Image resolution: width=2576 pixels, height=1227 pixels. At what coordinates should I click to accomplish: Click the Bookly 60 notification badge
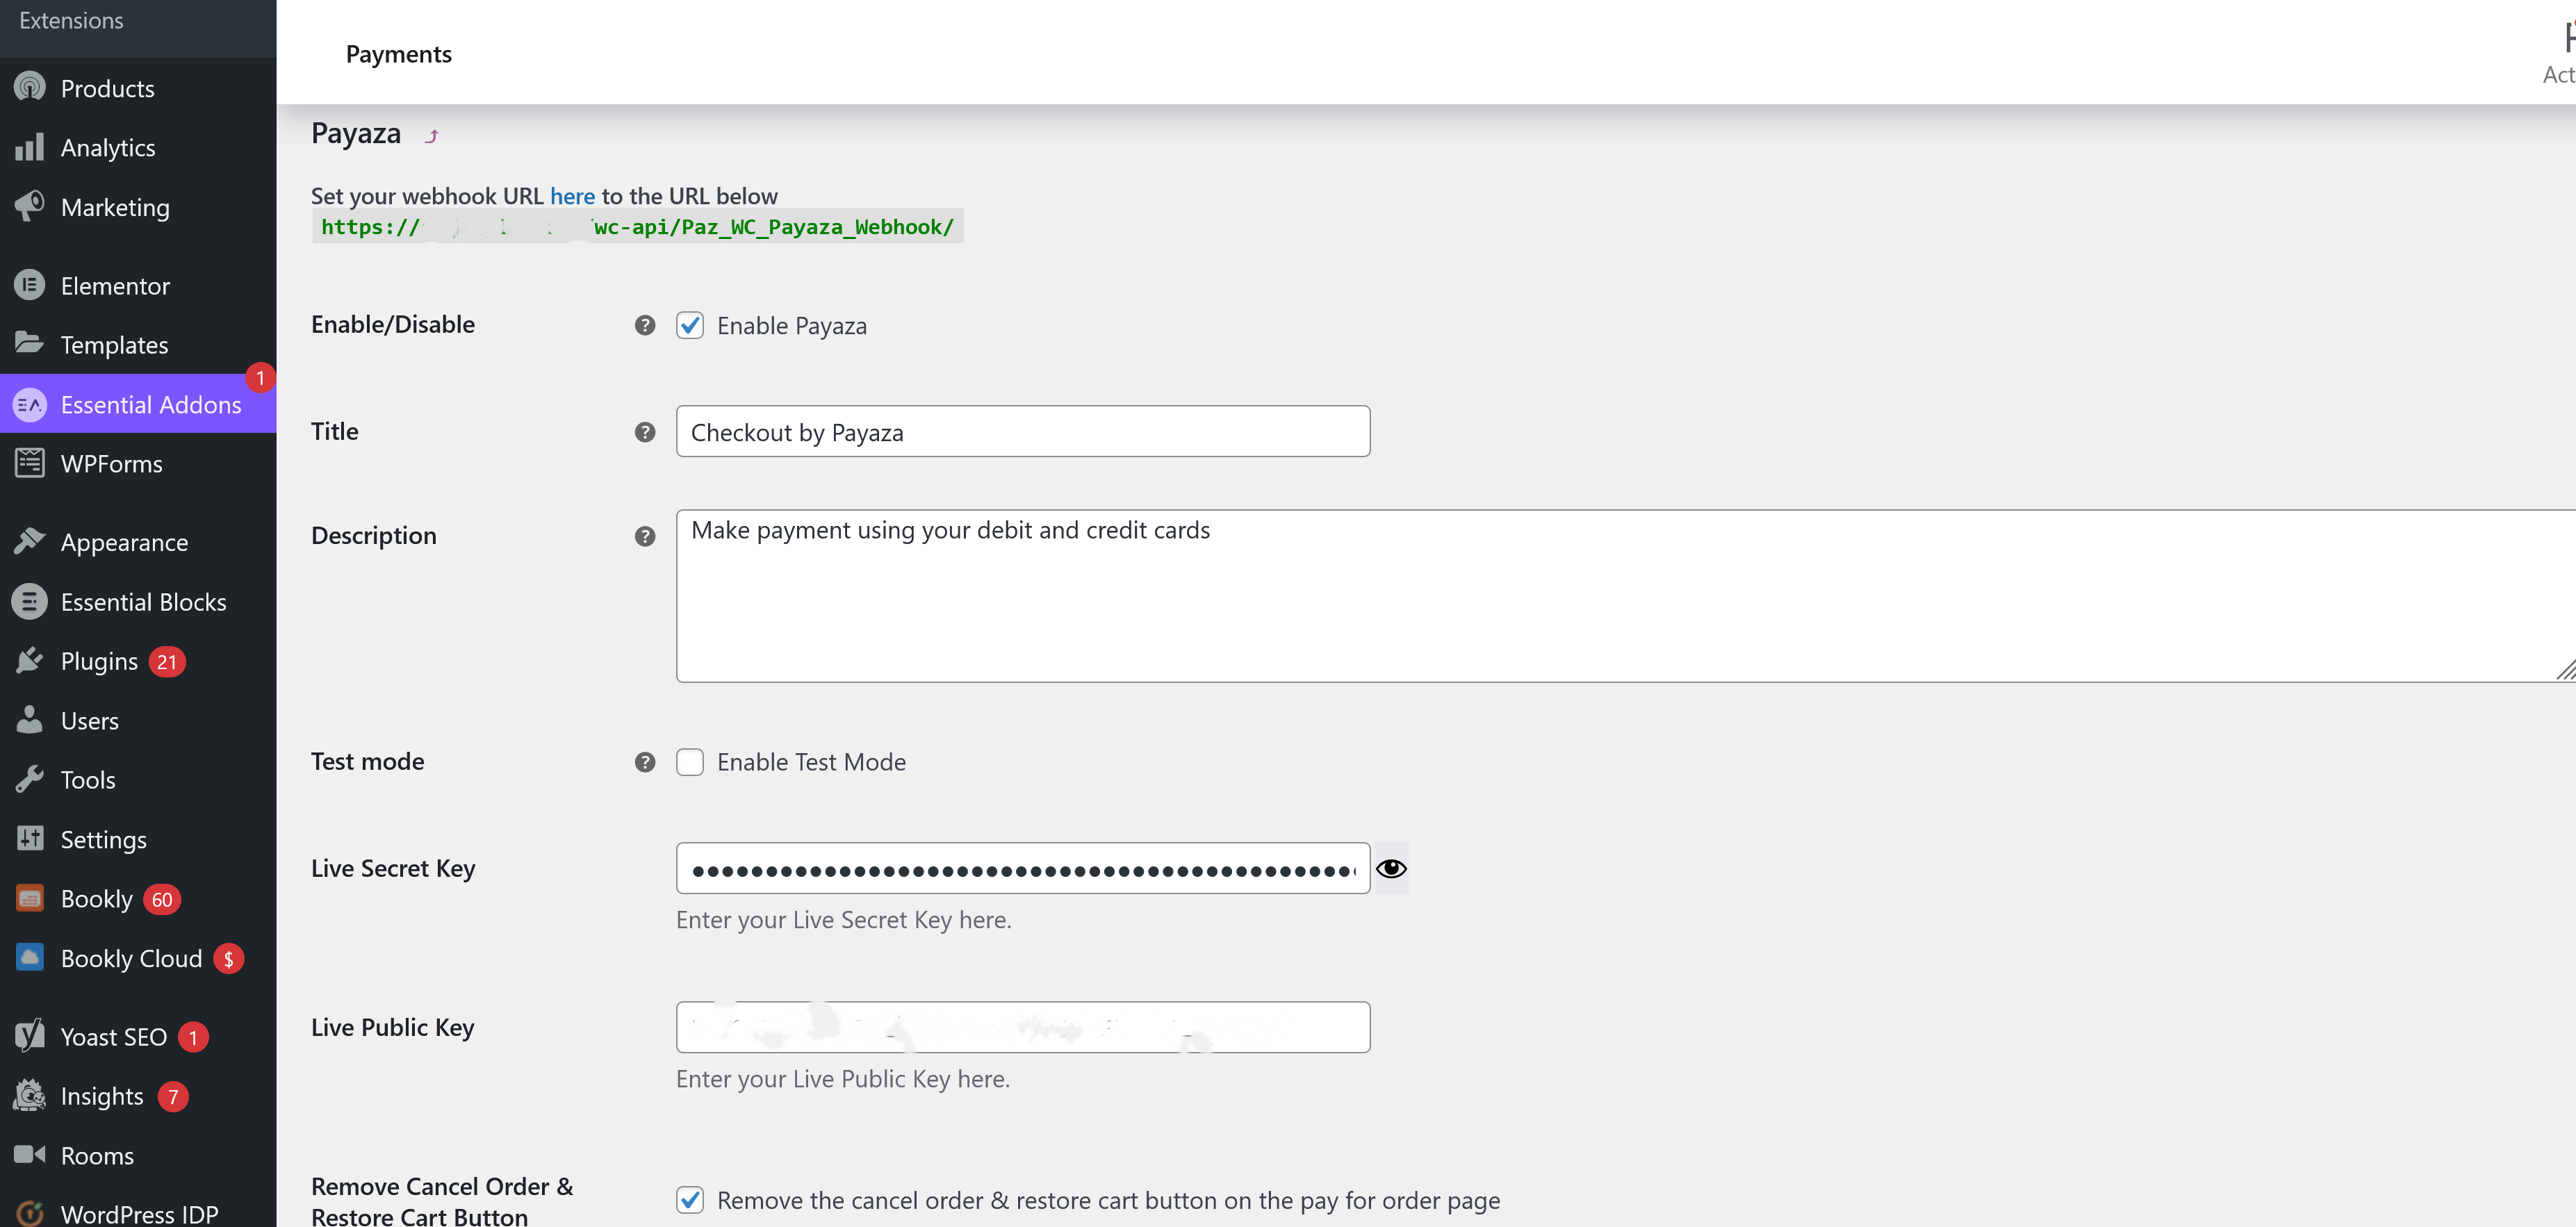point(162,899)
